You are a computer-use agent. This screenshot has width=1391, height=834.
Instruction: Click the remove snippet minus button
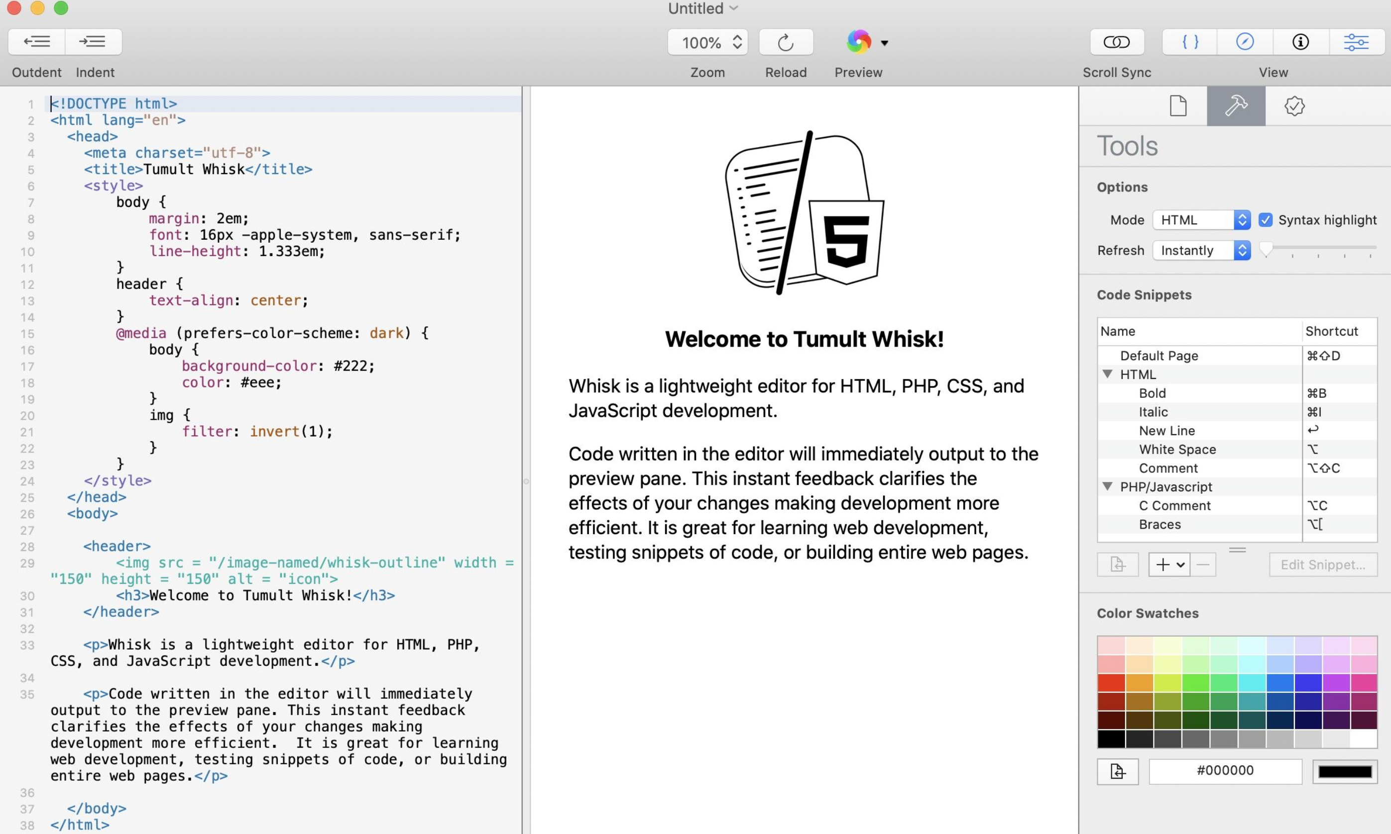point(1203,564)
